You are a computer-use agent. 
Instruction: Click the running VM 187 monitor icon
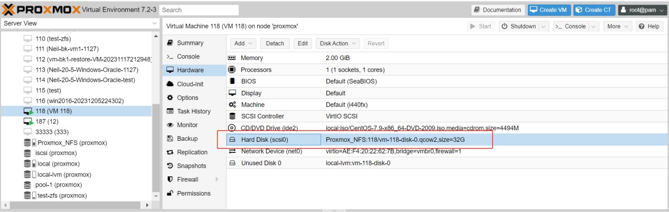click(x=28, y=121)
